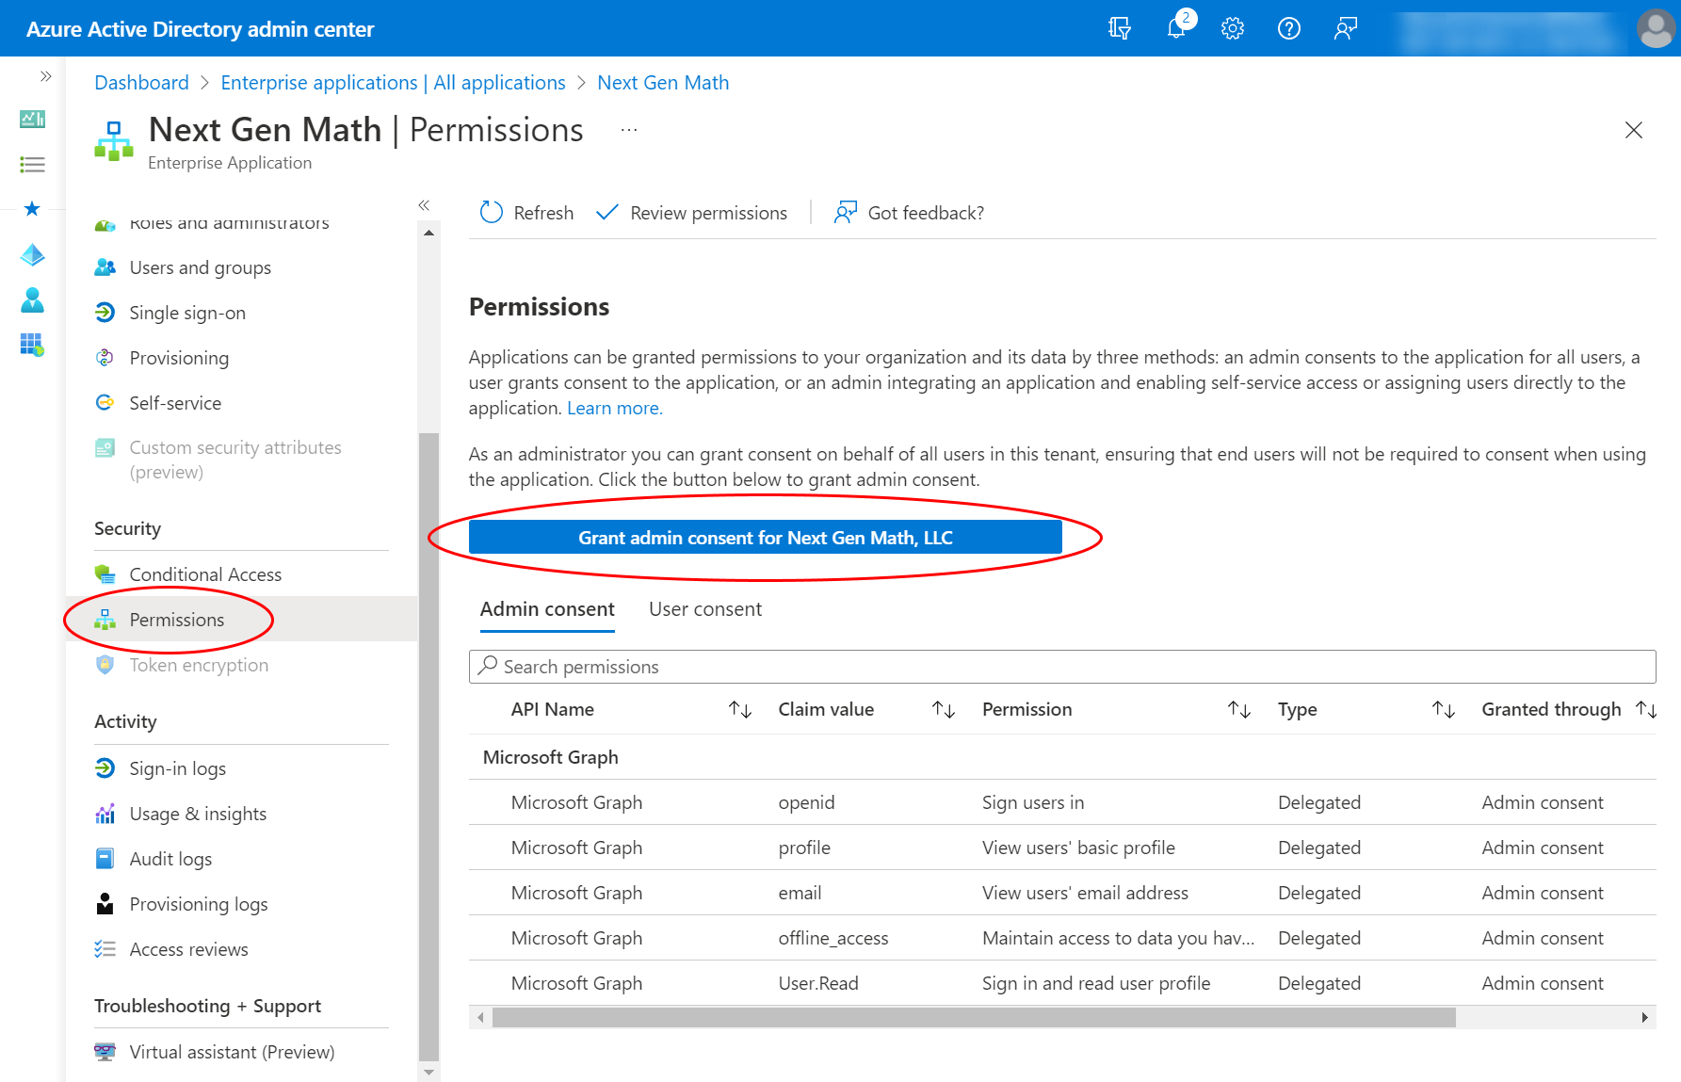This screenshot has width=1681, height=1082.
Task: Open Single sign-on menu item
Action: tap(242, 313)
